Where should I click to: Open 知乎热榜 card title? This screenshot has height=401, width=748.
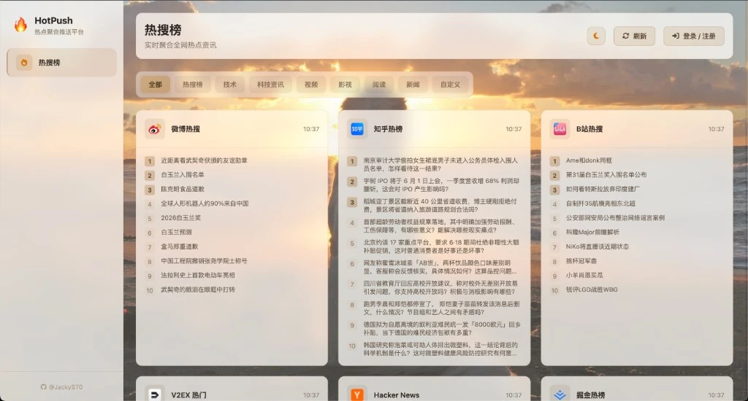point(388,129)
